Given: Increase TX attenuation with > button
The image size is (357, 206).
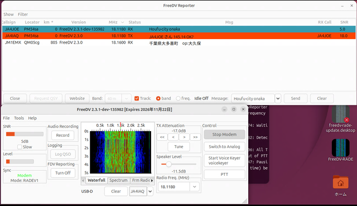Looking at the screenshot, I should [184, 137].
